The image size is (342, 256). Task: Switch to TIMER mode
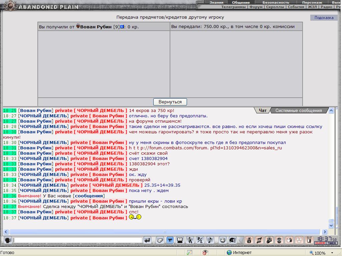point(332,243)
